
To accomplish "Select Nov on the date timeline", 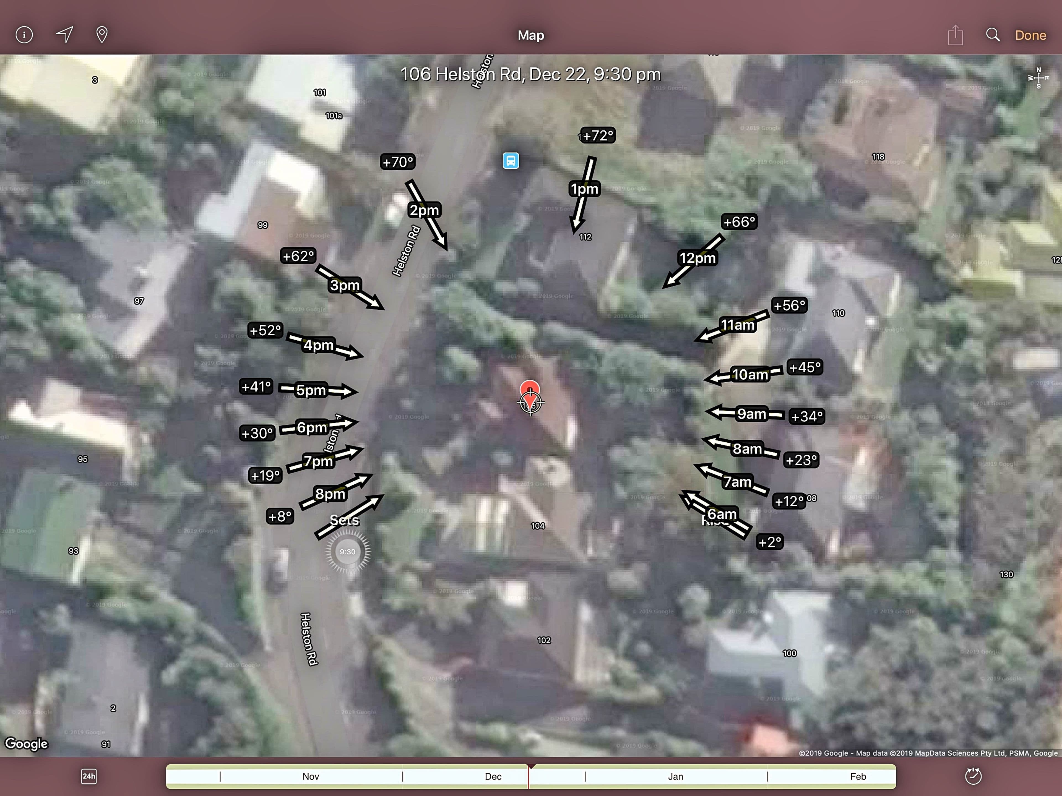I will click(x=311, y=776).
